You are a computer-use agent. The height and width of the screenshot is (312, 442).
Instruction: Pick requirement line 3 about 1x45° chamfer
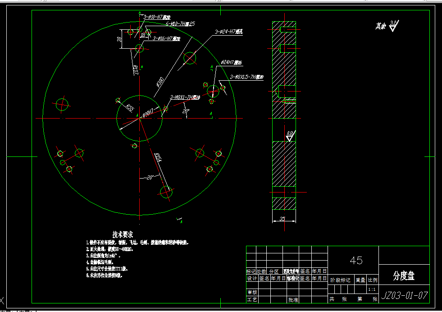pyautogui.click(x=104, y=256)
